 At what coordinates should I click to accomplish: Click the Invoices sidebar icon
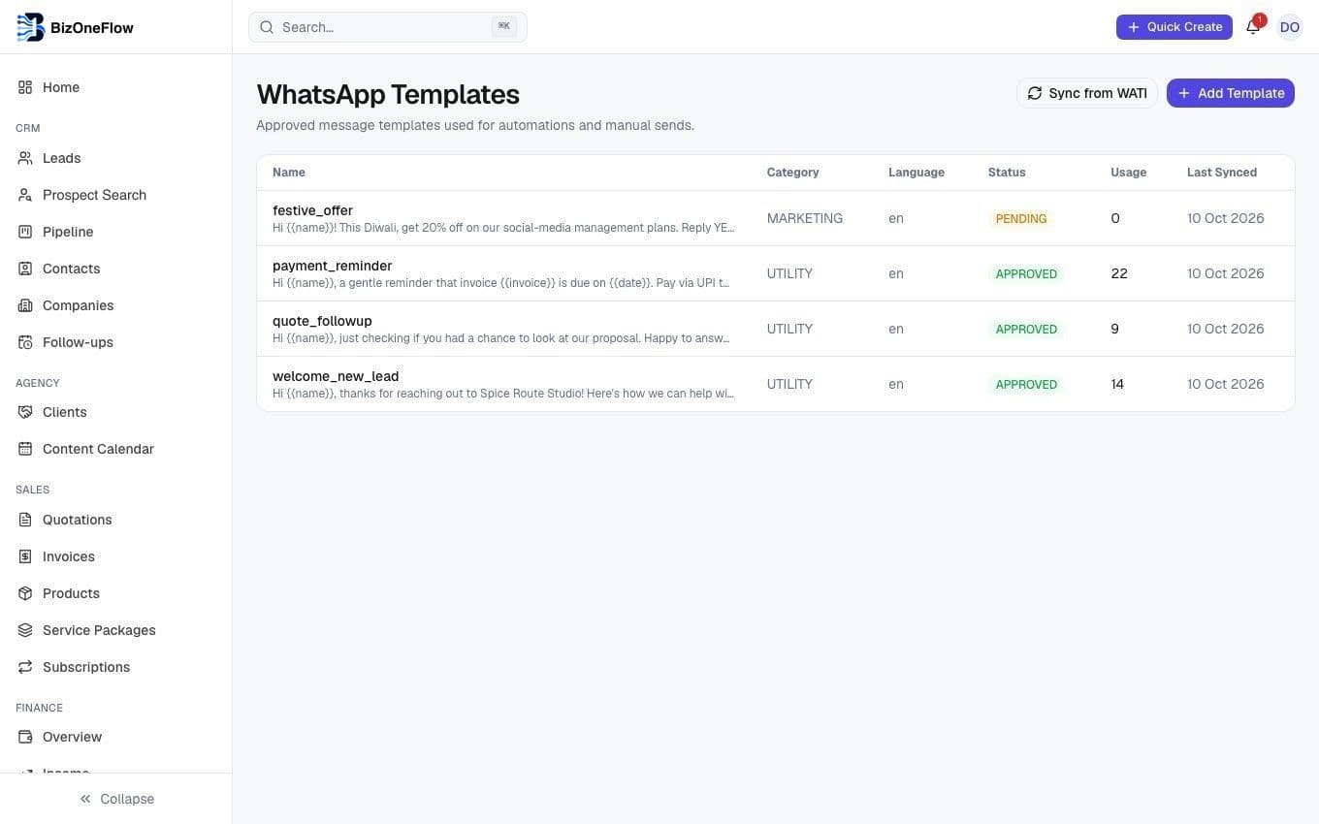[x=25, y=556]
